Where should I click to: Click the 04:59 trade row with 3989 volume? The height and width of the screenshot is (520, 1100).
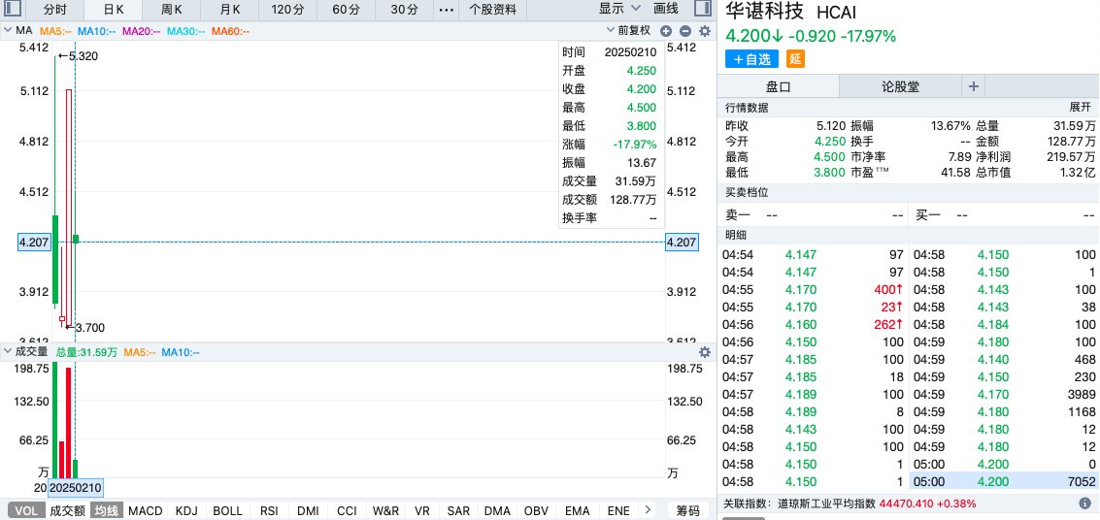tap(1004, 394)
